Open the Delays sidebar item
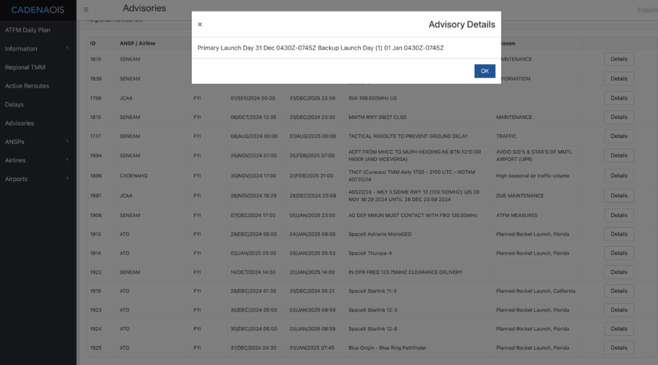 [14, 104]
